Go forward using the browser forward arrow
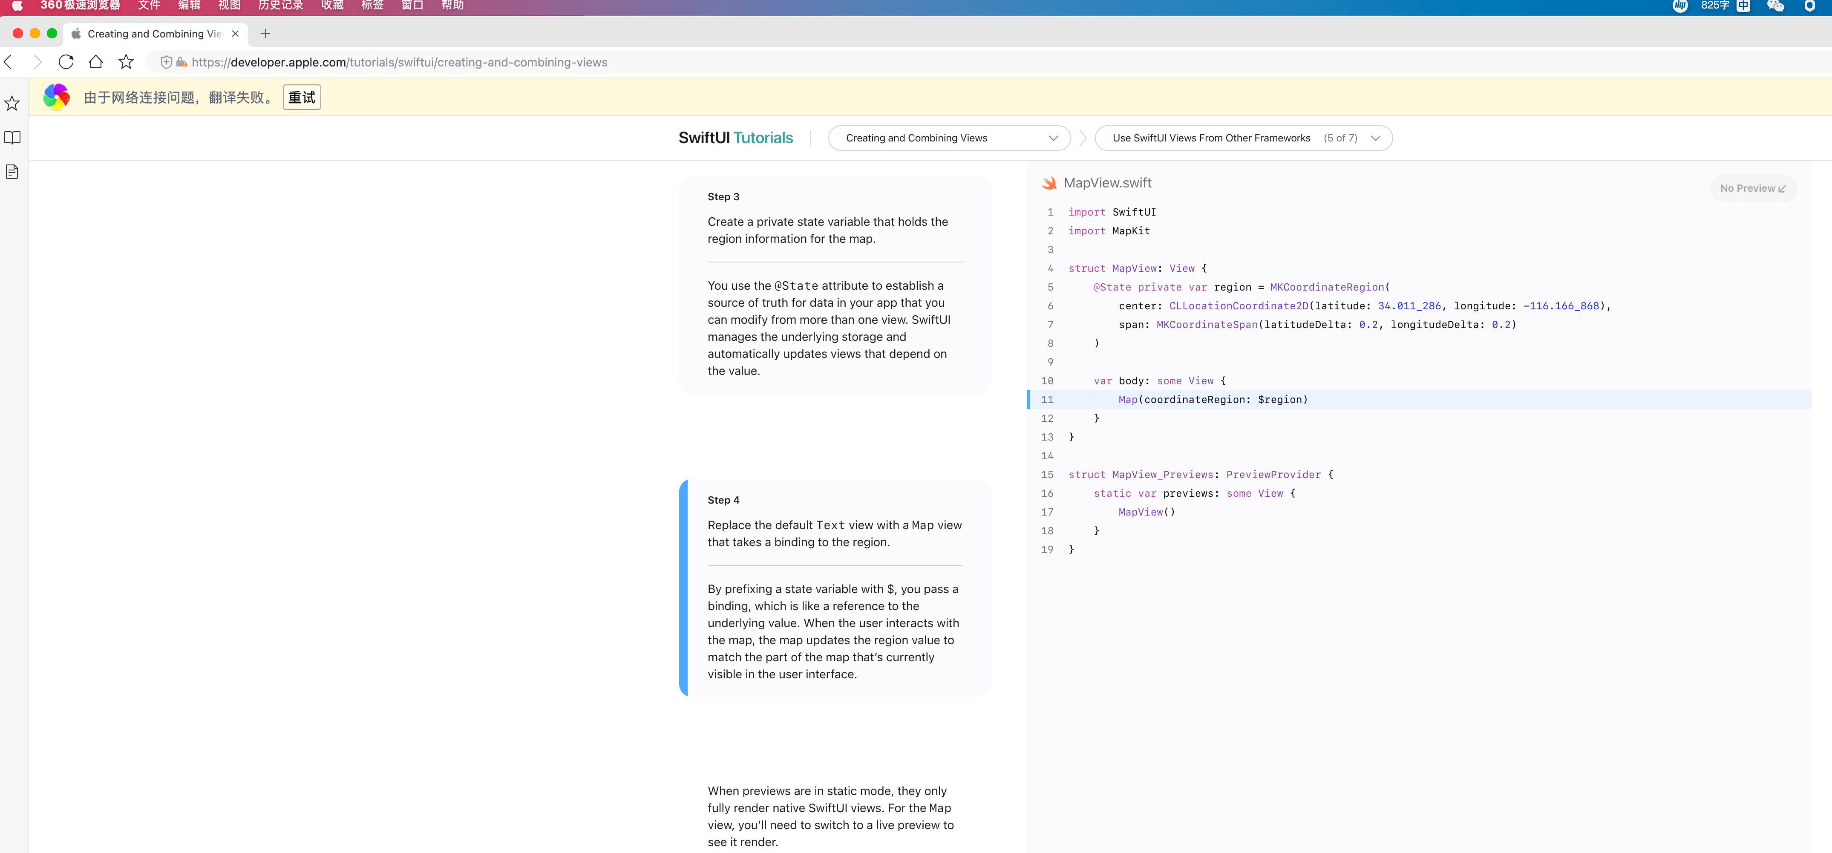This screenshot has width=1832, height=853. 37,62
